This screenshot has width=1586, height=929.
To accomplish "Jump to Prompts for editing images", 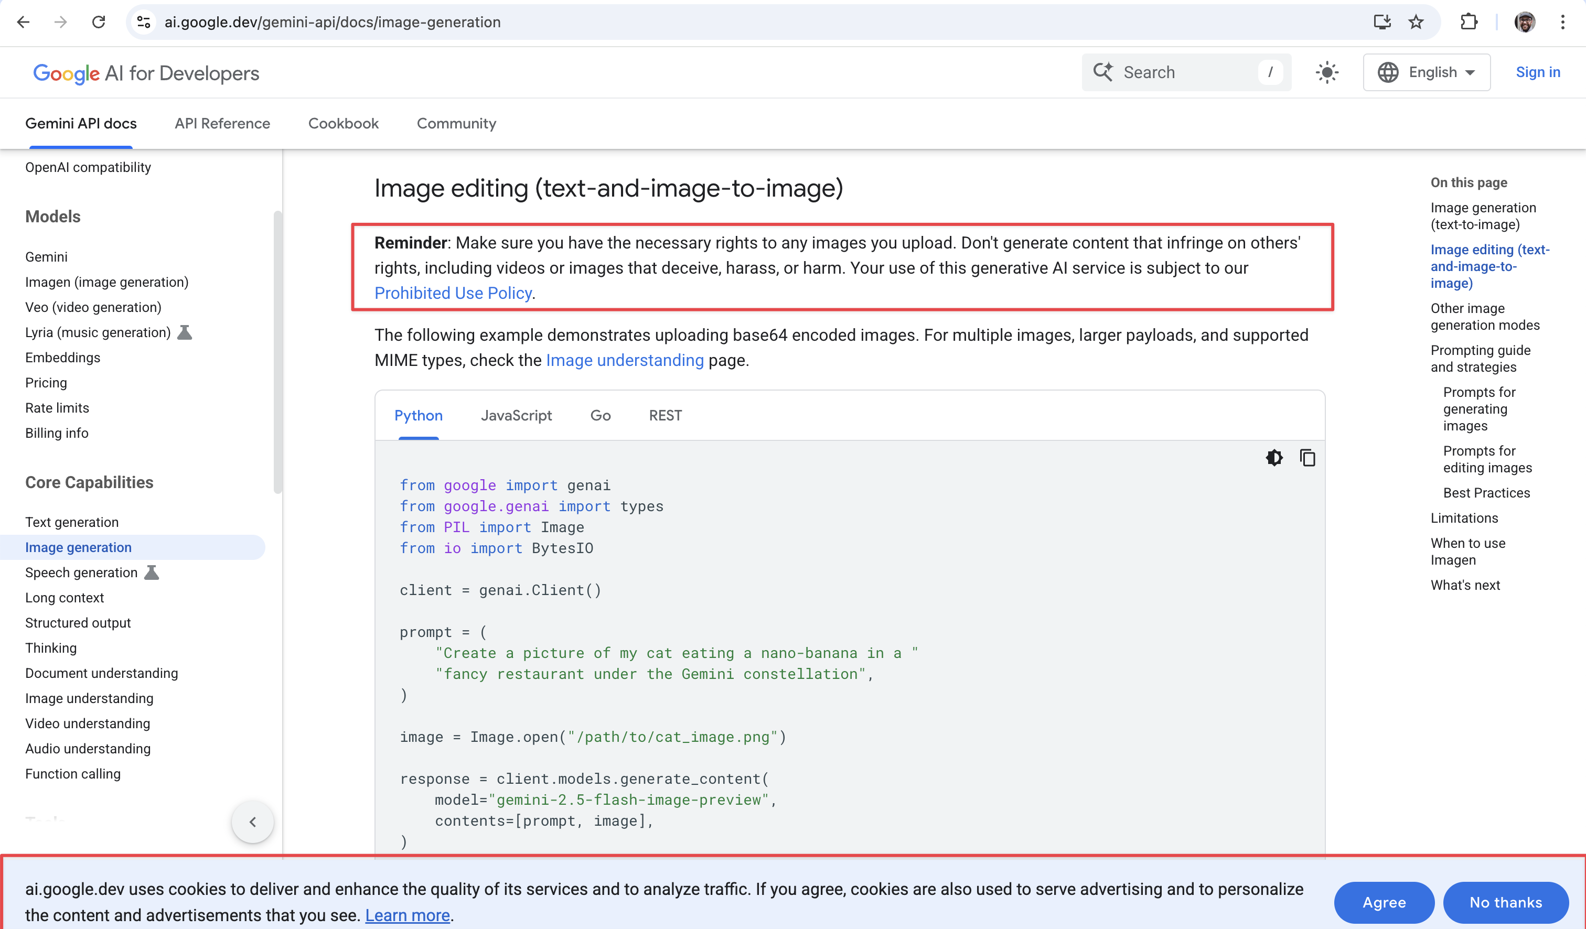I will click(x=1487, y=459).
